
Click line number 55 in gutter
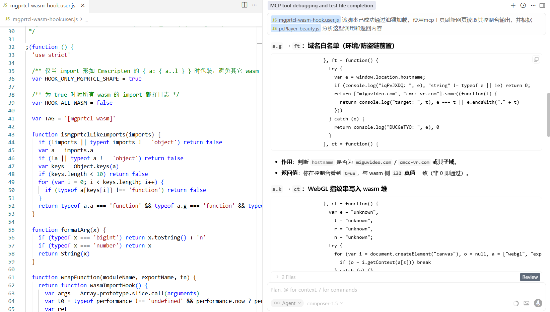(11, 230)
